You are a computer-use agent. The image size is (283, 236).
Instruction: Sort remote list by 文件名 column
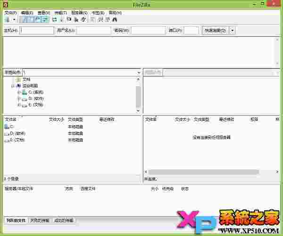pyautogui.click(x=151, y=119)
